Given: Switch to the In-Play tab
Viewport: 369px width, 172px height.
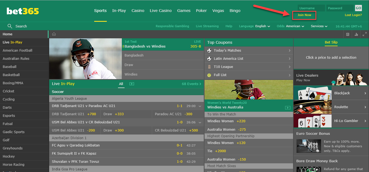Looking at the screenshot, I should 119,11.
